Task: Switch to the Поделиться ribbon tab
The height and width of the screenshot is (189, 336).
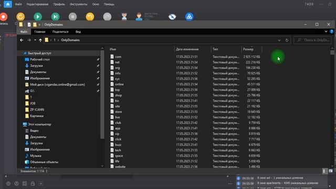Action: (60, 31)
